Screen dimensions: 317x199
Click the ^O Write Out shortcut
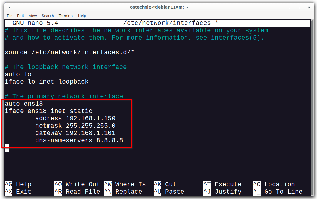(x=77, y=184)
